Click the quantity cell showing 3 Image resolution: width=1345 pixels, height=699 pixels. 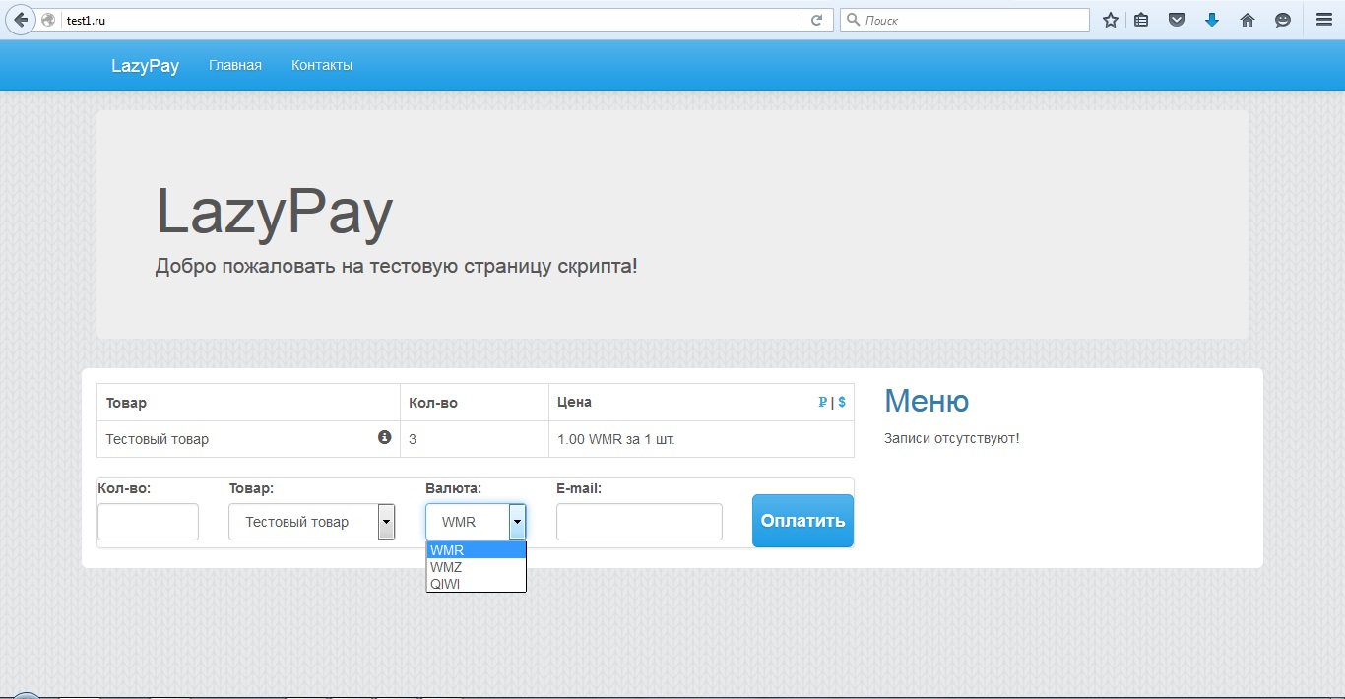point(475,439)
